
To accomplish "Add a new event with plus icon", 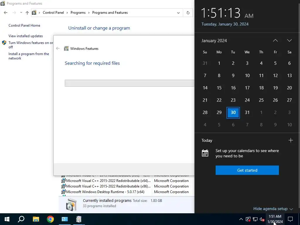I will click(291, 140).
